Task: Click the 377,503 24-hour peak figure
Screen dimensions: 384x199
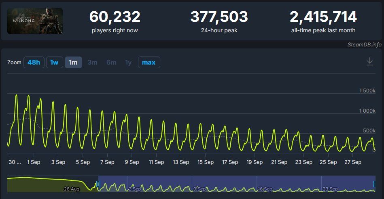Action: [x=219, y=17]
